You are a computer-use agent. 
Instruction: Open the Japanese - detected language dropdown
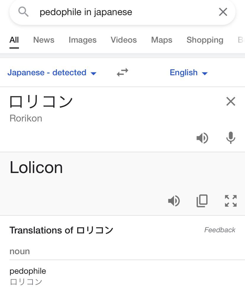tap(52, 73)
